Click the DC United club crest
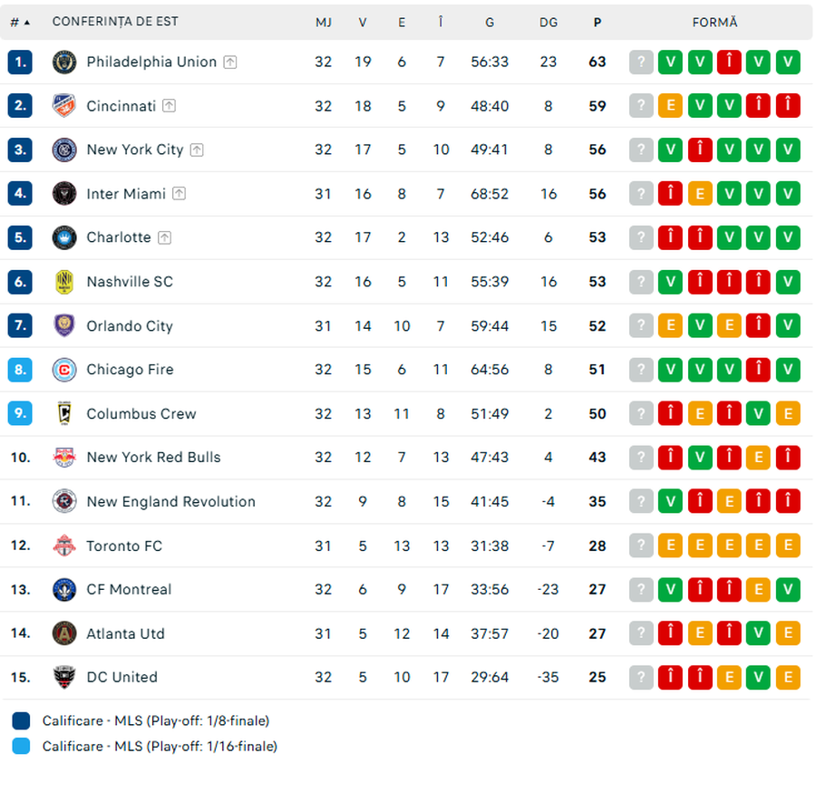 click(x=64, y=677)
